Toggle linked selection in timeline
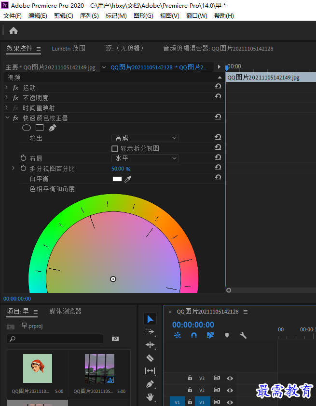This screenshot has width=316, height=406. pyautogui.click(x=210, y=335)
